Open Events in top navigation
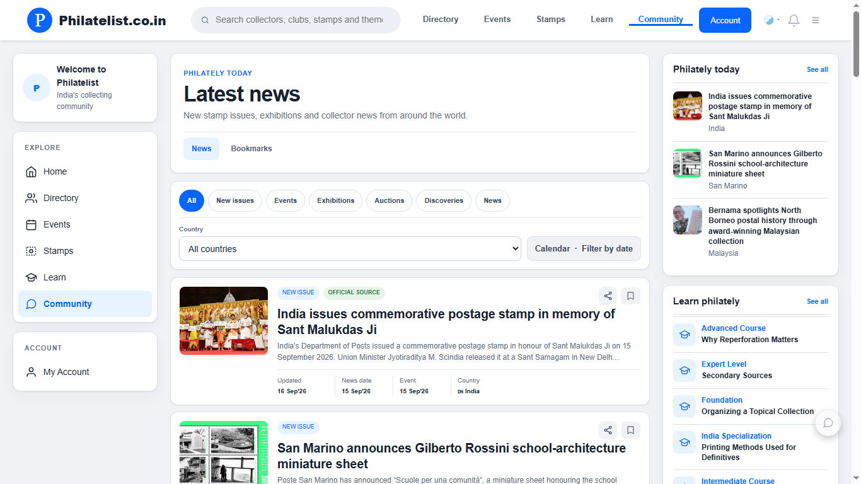This screenshot has width=861, height=484. click(497, 20)
